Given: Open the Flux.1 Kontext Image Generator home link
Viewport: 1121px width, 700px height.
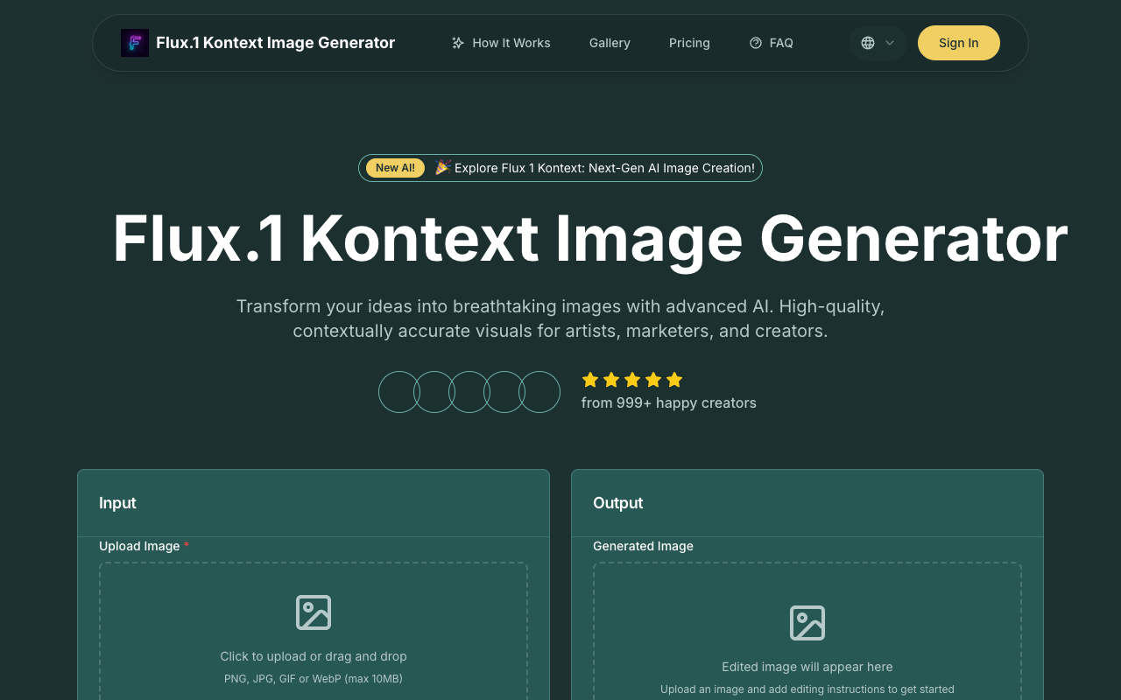Looking at the screenshot, I should pos(258,43).
